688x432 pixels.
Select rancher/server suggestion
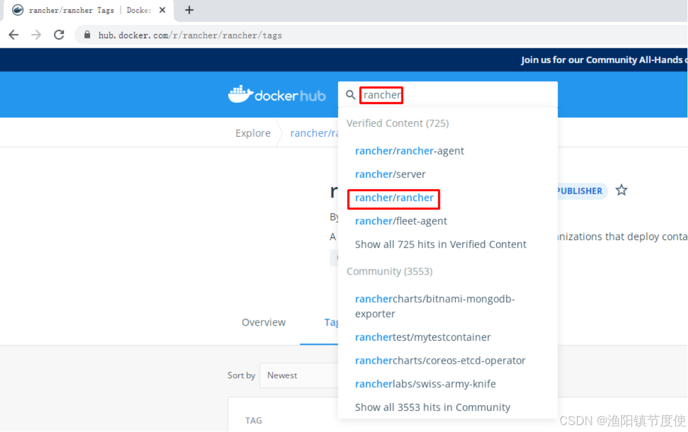point(390,174)
